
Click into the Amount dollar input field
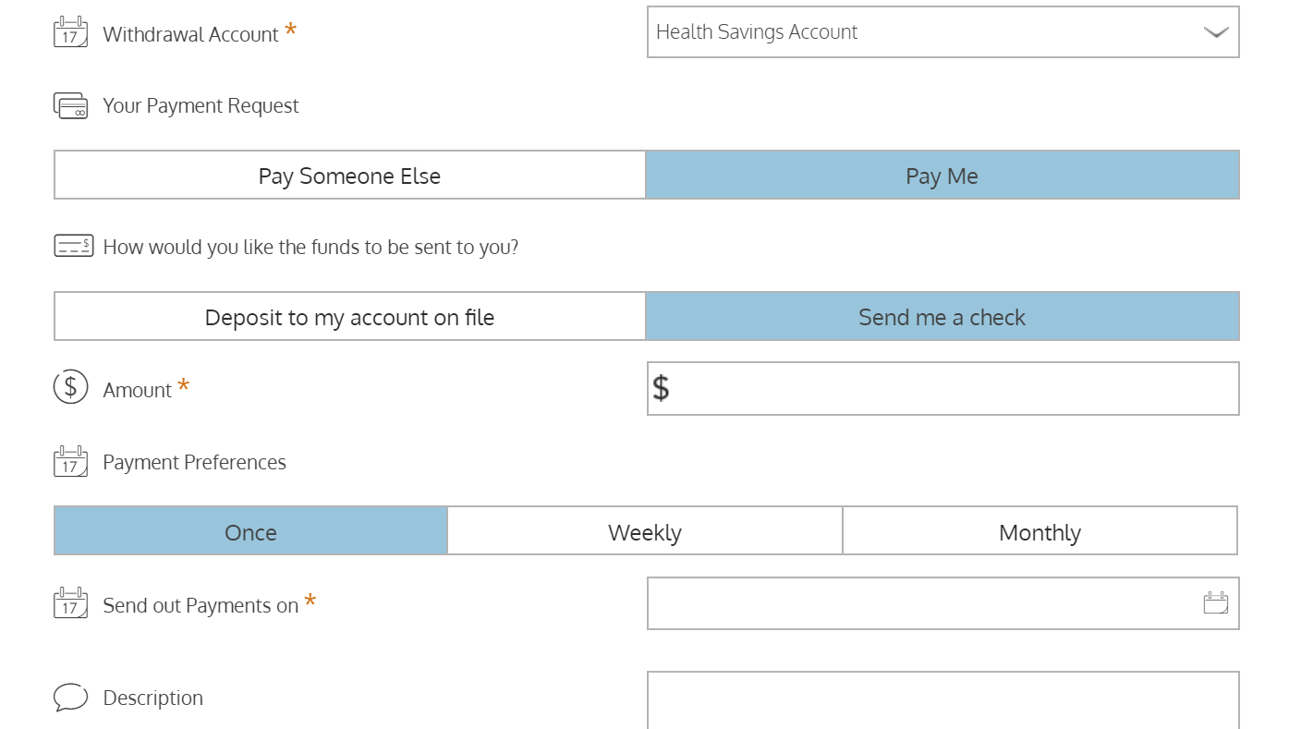pyautogui.click(x=952, y=388)
